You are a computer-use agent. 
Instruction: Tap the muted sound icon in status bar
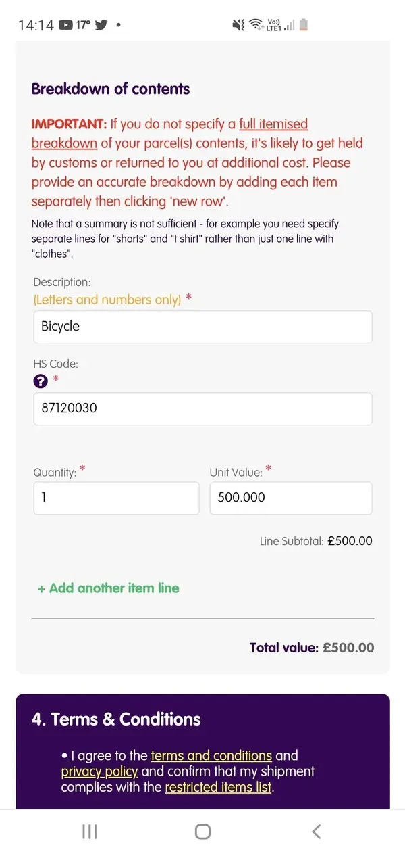238,25
